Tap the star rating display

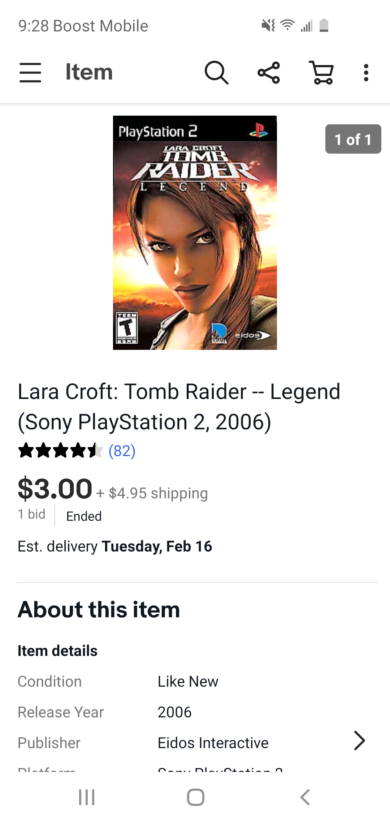point(60,450)
